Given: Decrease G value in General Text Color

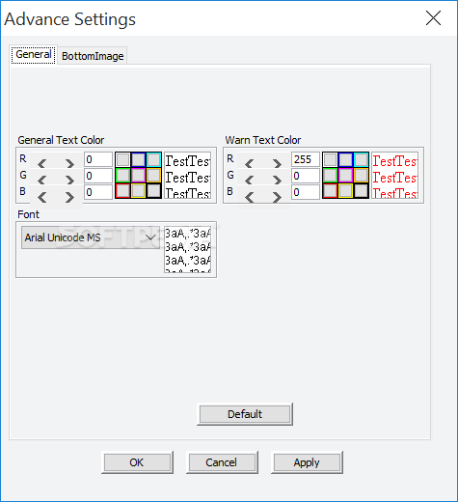Looking at the screenshot, I should pyautogui.click(x=42, y=180).
